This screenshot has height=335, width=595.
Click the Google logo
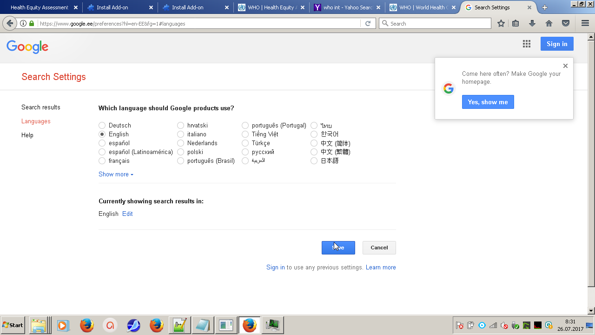click(27, 47)
